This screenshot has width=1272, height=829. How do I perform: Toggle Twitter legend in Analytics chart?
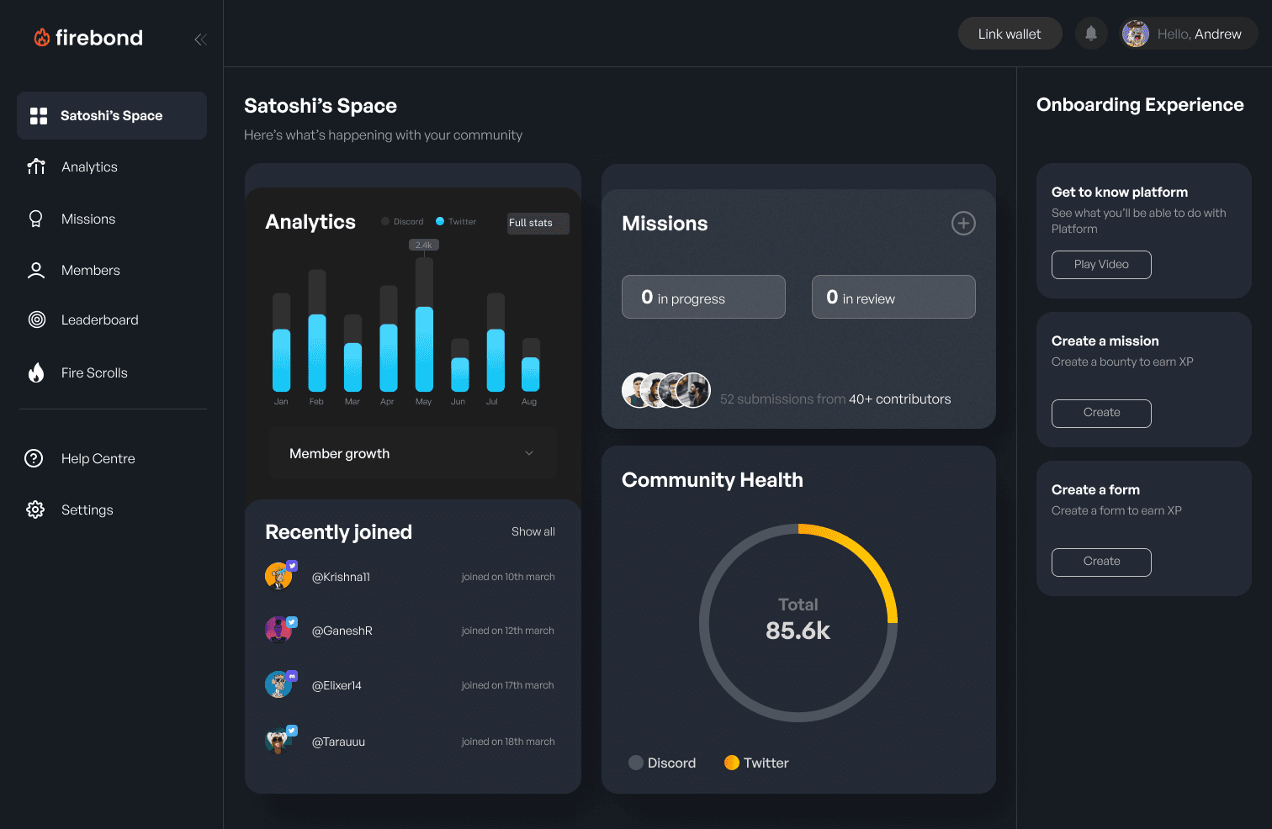coord(456,222)
